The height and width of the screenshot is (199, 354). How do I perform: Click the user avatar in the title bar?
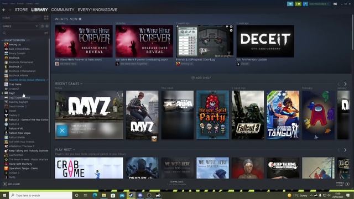[305, 4]
